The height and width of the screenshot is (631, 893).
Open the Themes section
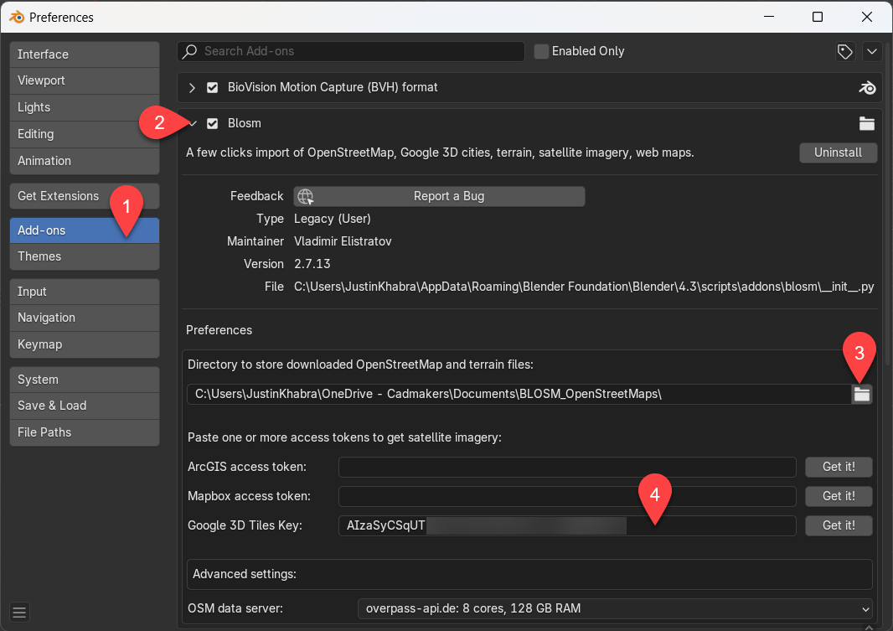[85, 257]
